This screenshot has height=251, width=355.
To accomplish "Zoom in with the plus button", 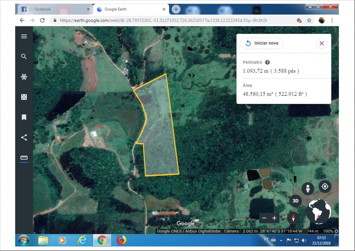I will tap(274, 218).
